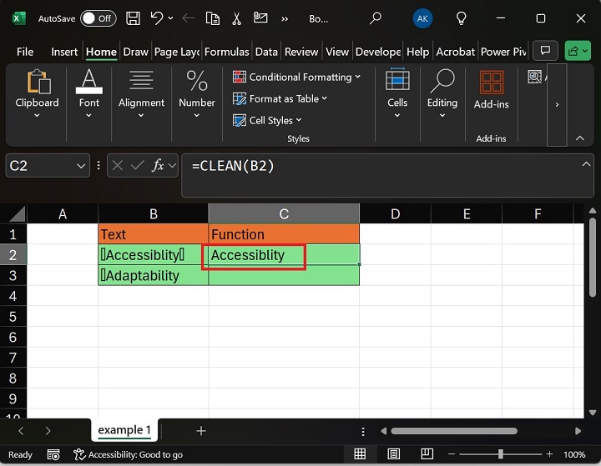Image resolution: width=601 pixels, height=466 pixels.
Task: Click the zoom slider handle
Action: pyautogui.click(x=500, y=454)
